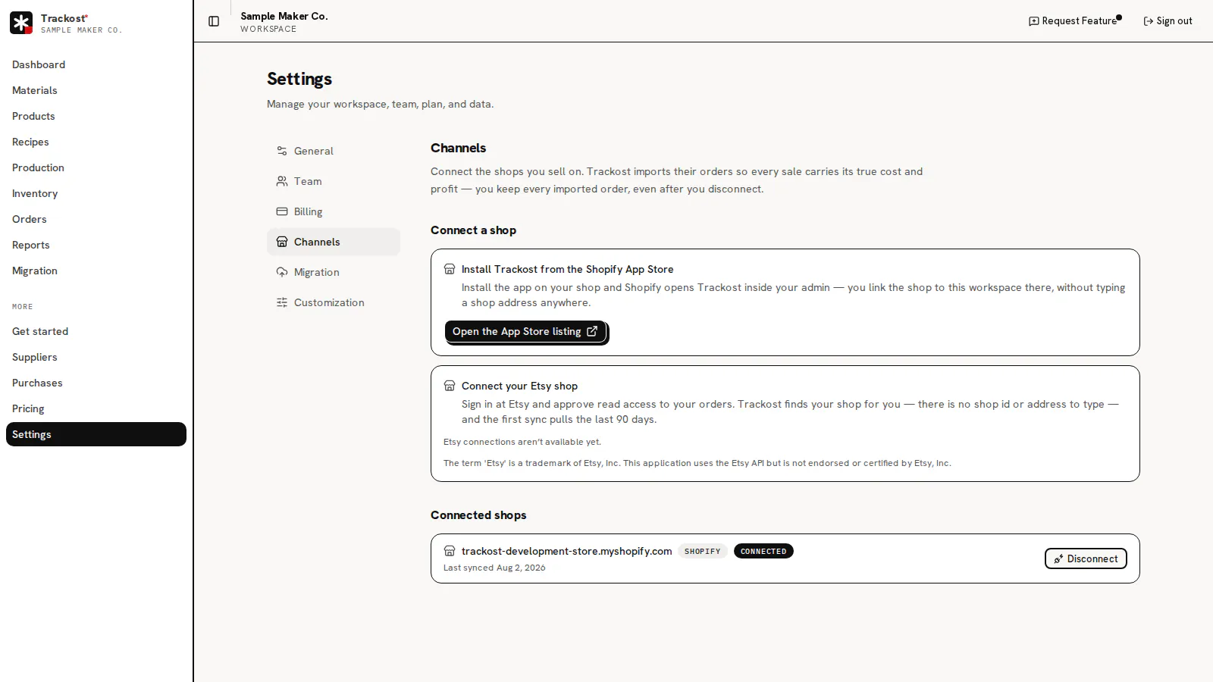Click the Trackost asterisk logo
Viewport: 1213px width, 682px height.
(21, 23)
